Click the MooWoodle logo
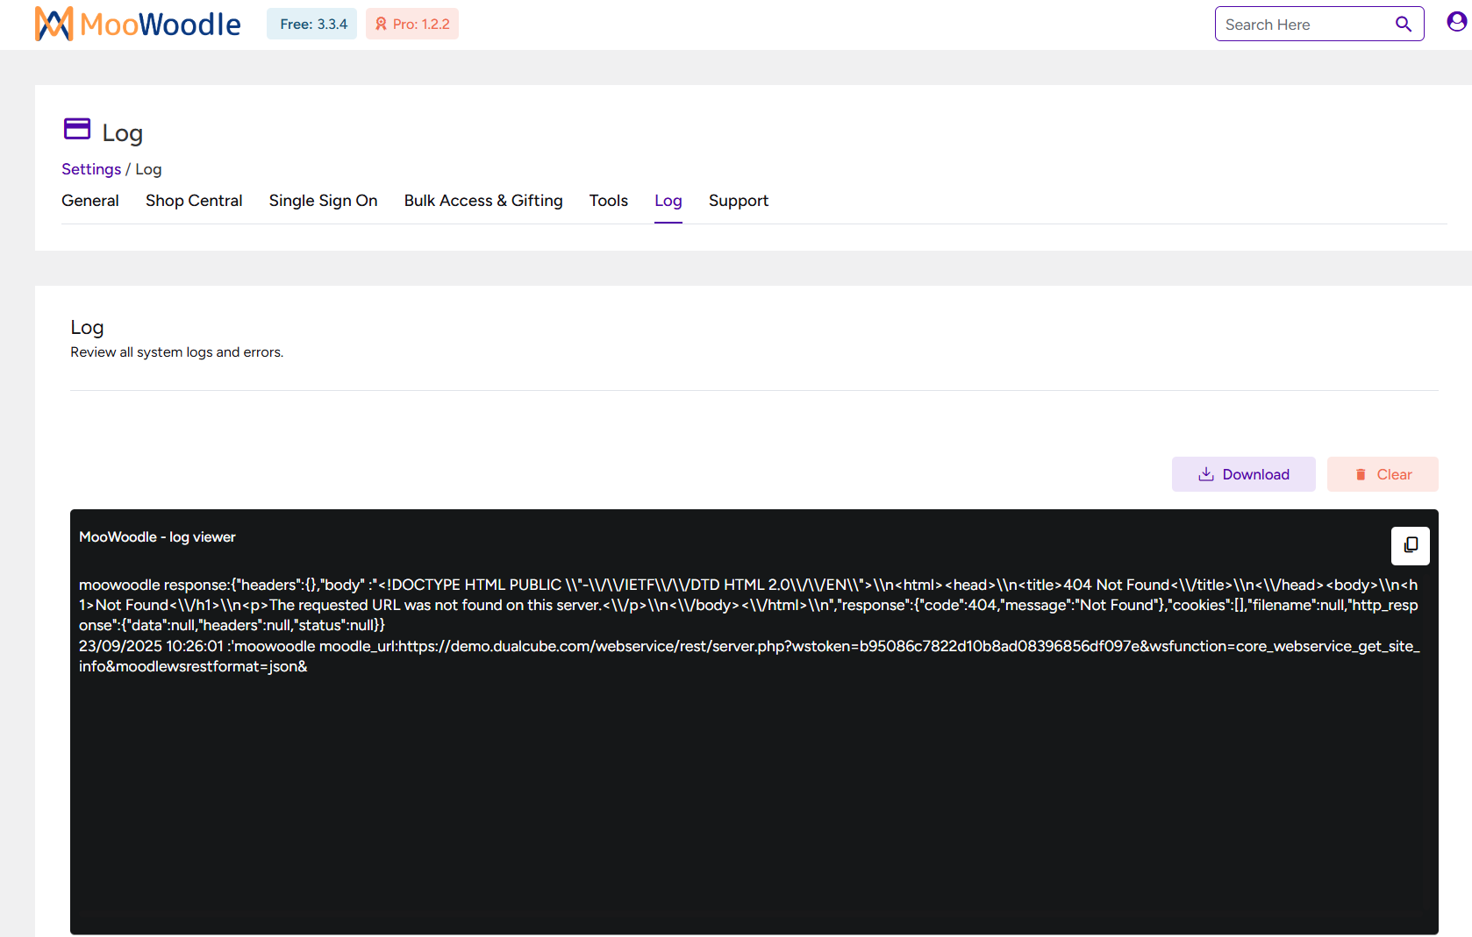This screenshot has width=1472, height=937. coord(136,24)
